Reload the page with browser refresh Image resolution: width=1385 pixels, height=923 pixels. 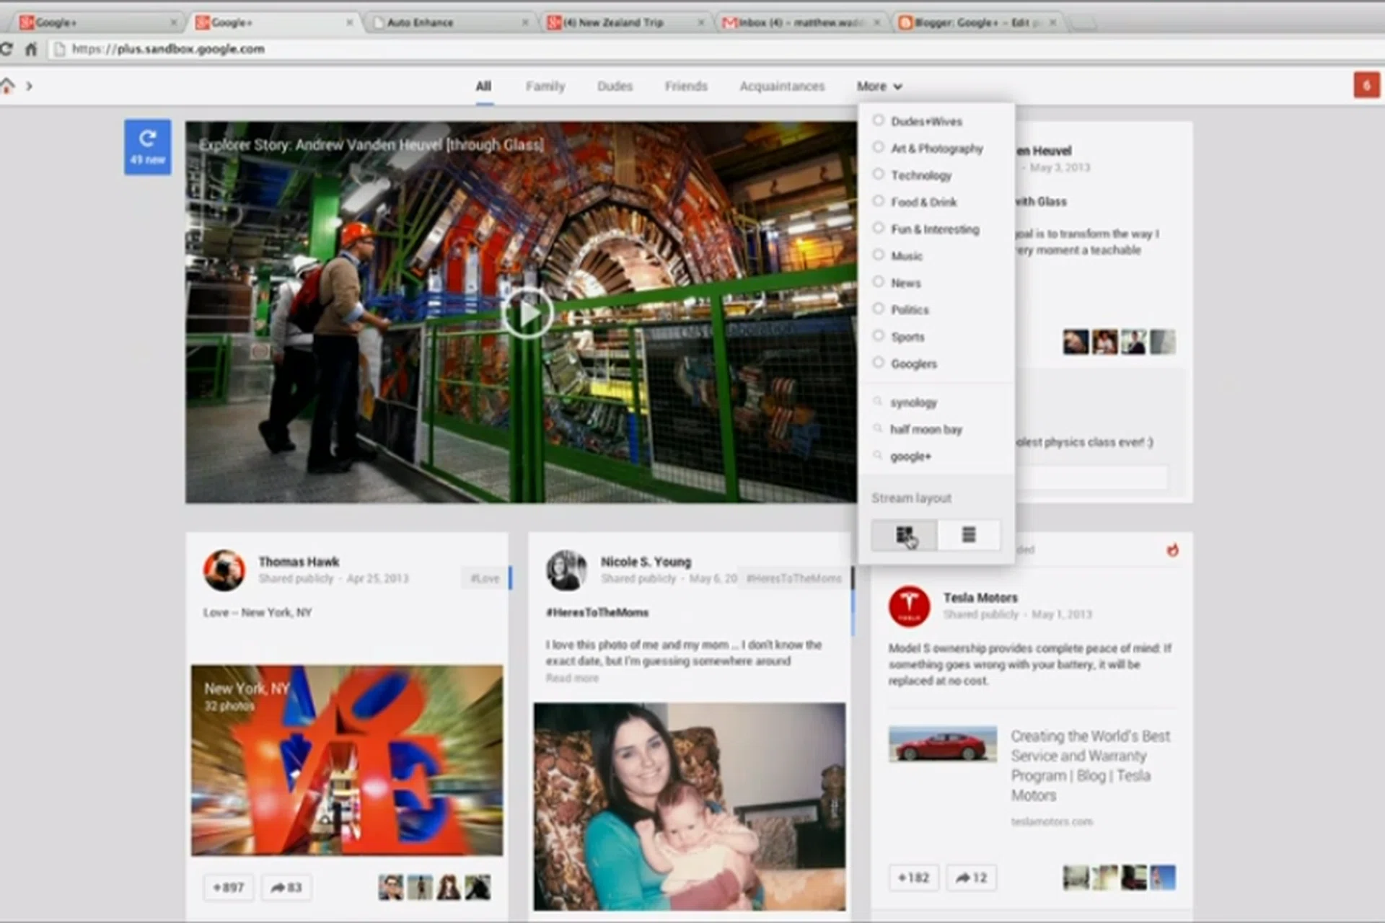(x=6, y=49)
